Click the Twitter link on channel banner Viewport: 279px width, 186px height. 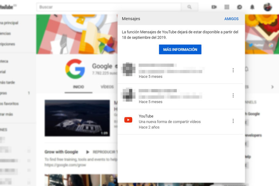pyautogui.click(x=256, y=45)
